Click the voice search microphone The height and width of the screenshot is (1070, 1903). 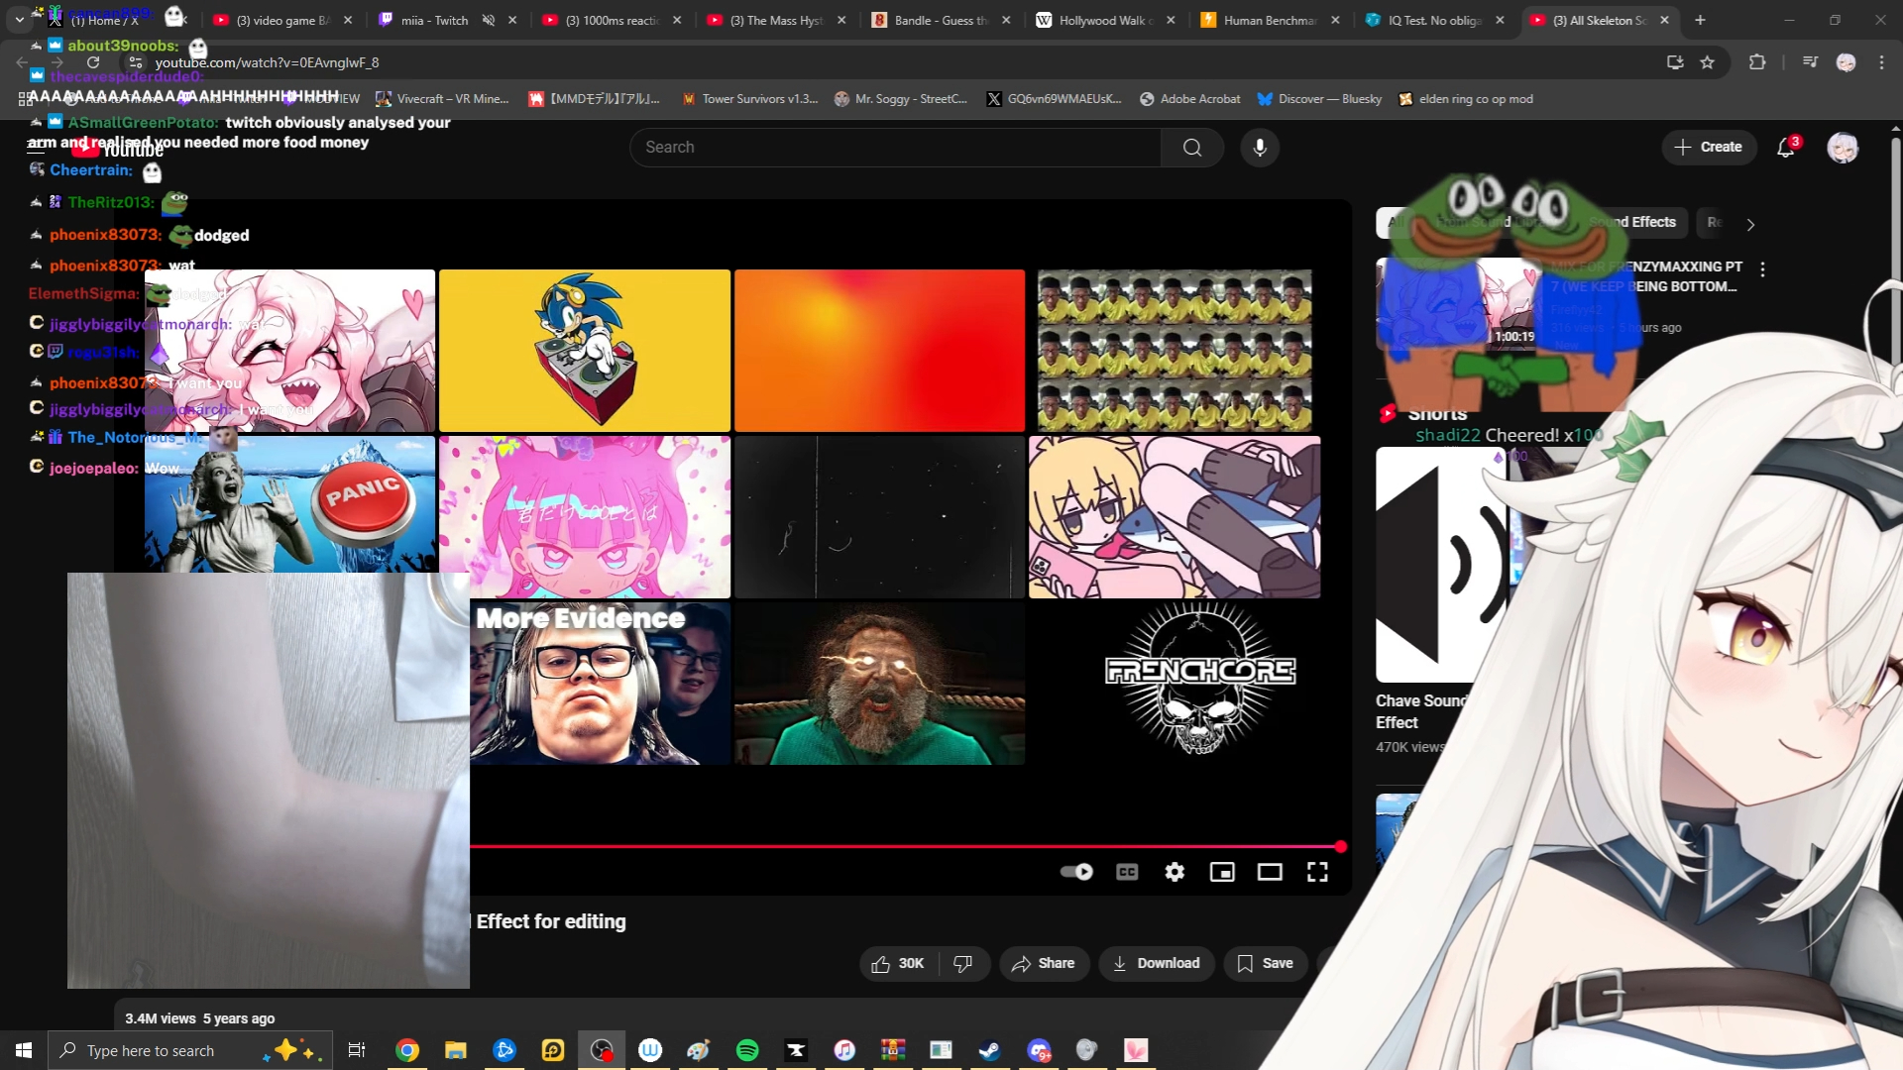[x=1260, y=148]
